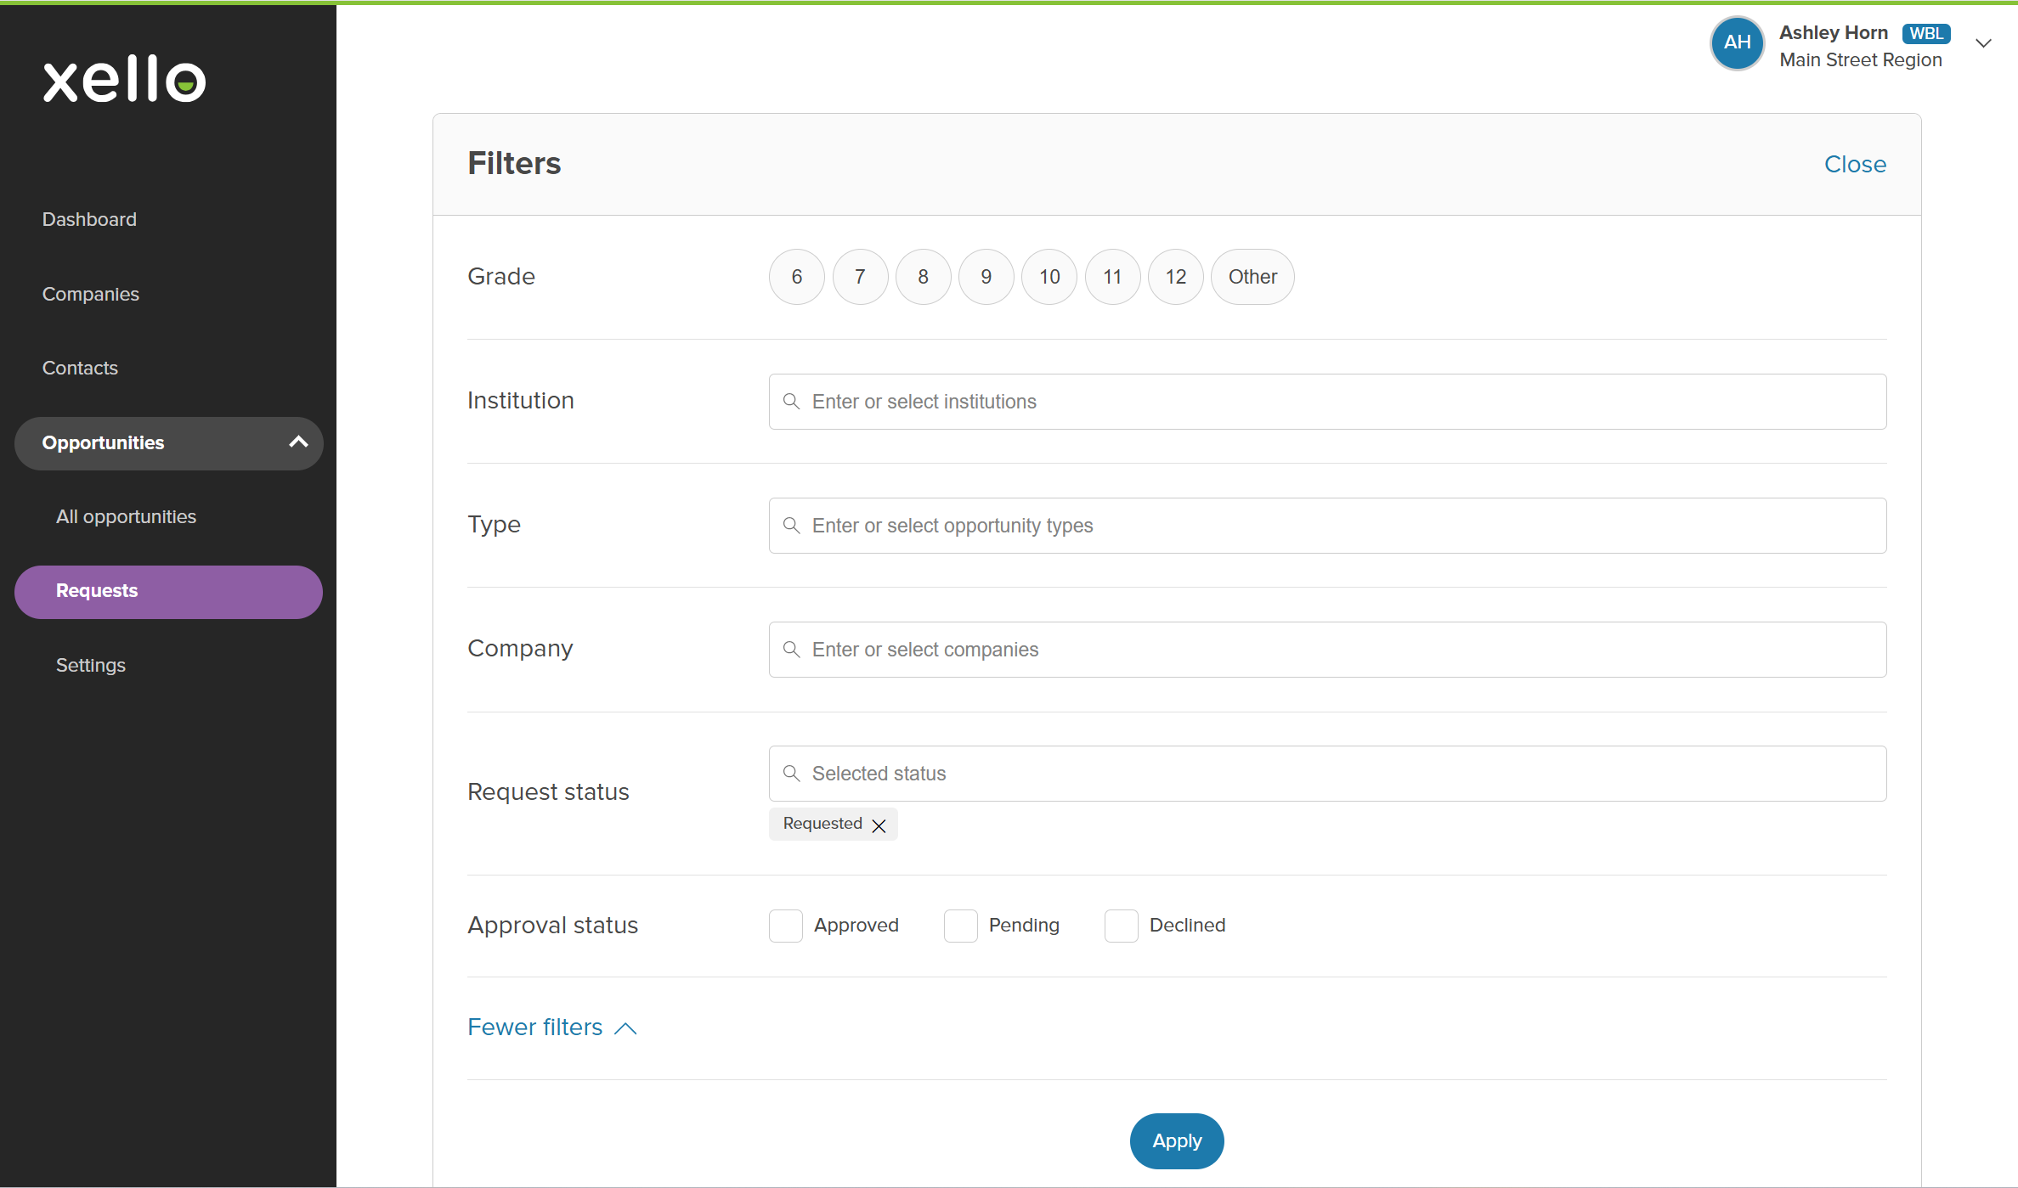This screenshot has height=1188, width=2018.
Task: Toggle grade 10 filter
Action: coord(1049,277)
